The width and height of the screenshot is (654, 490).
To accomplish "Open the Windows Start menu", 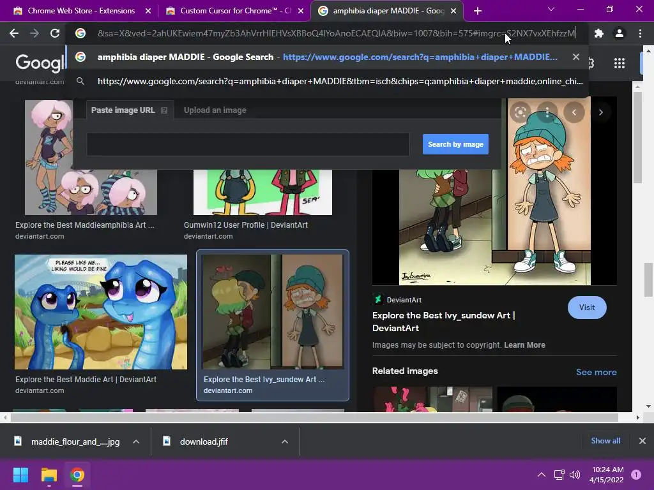I will pyautogui.click(x=20, y=475).
